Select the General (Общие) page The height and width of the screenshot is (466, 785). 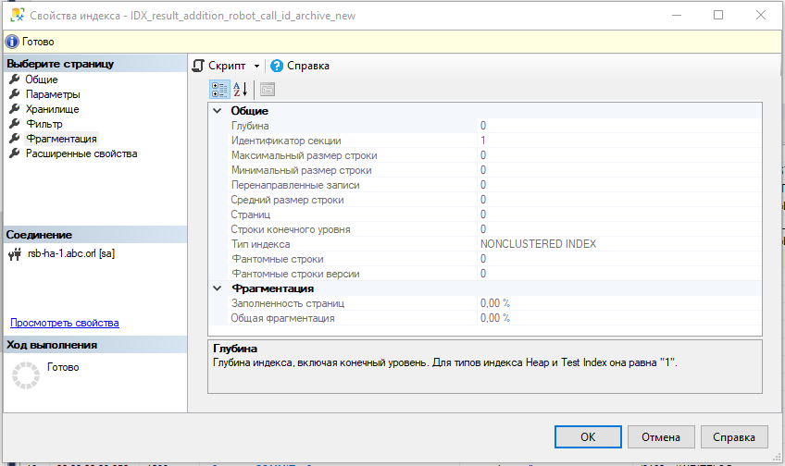click(x=42, y=80)
